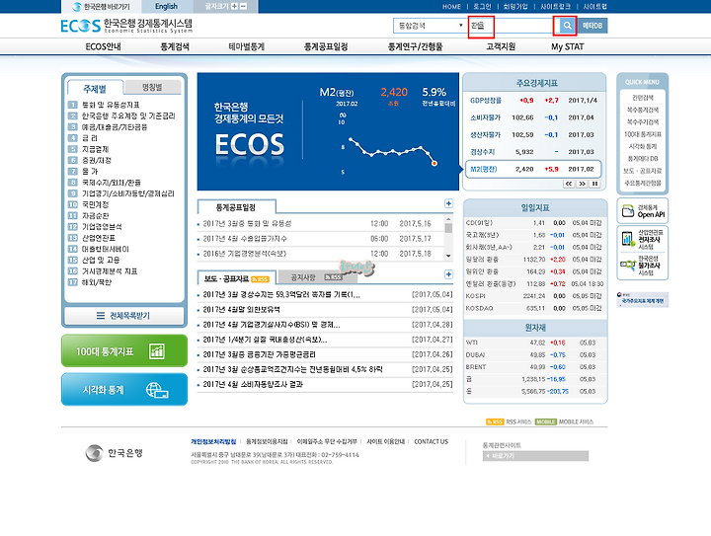Viewport: 711px width, 536px height.
Task: Click the RSS badge on 보도·공표자료 tab
Action: point(261,279)
